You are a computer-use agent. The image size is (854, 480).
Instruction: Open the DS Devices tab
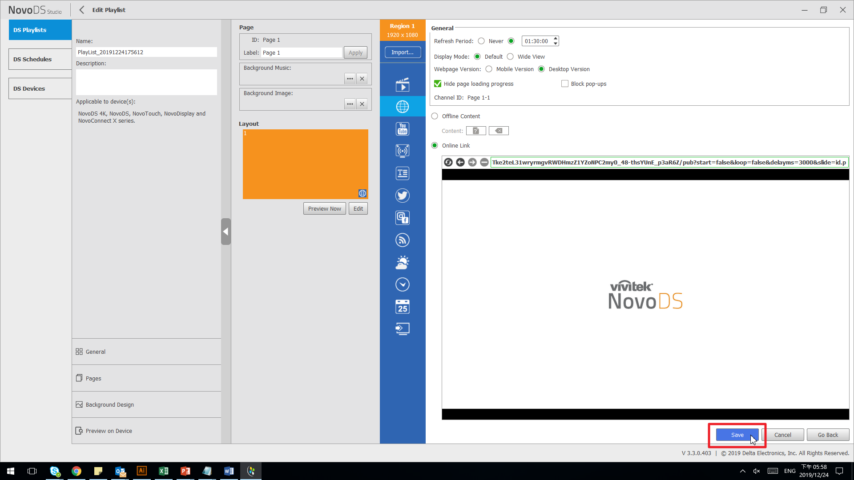point(40,88)
